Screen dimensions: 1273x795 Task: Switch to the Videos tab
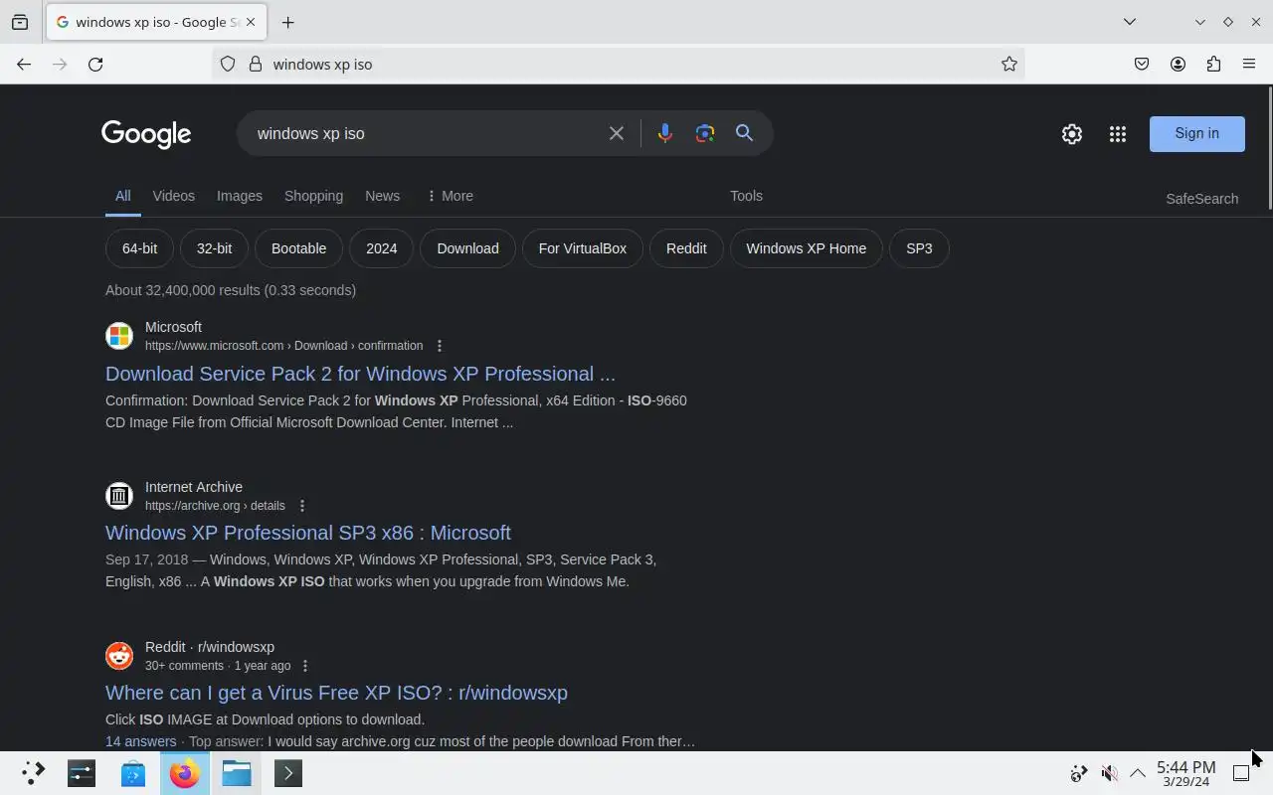coord(174,196)
